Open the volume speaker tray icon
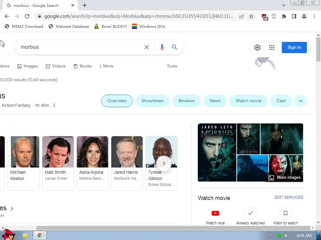 [287, 236]
